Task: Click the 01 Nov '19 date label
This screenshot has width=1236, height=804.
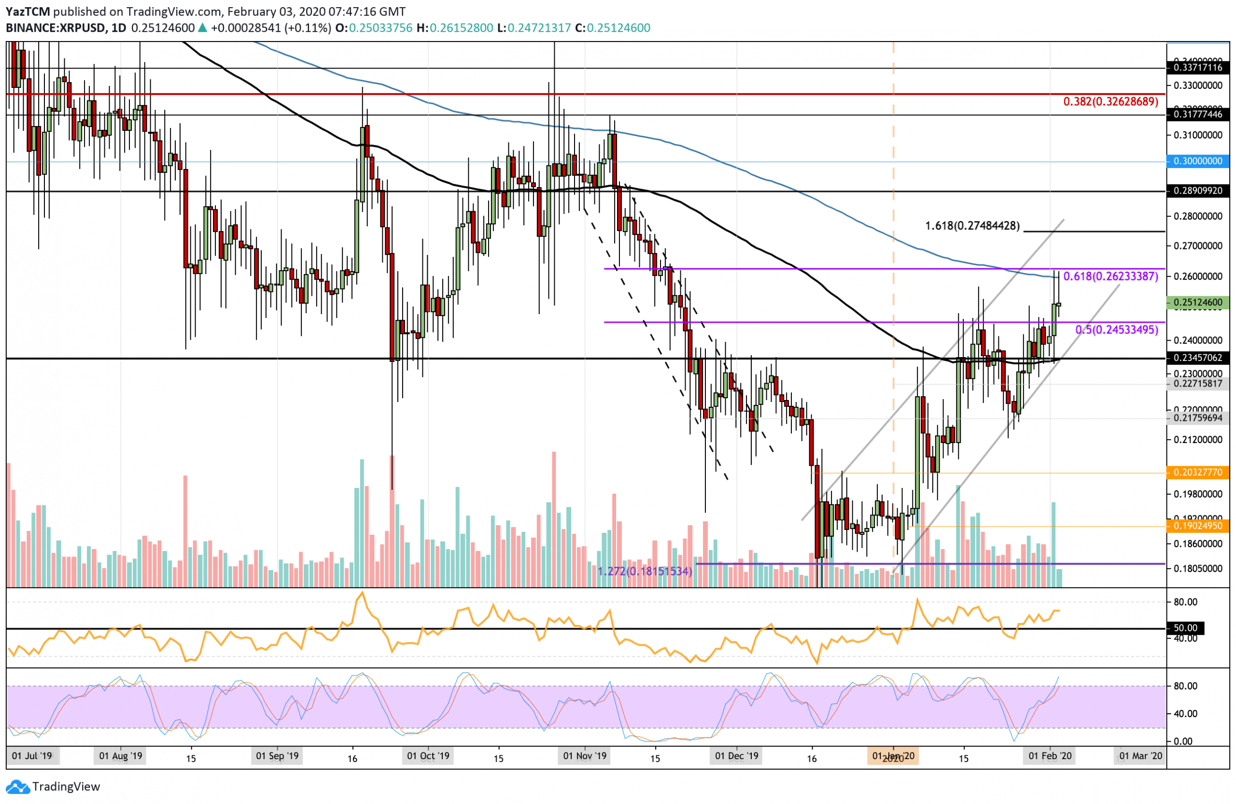Action: pyautogui.click(x=585, y=756)
